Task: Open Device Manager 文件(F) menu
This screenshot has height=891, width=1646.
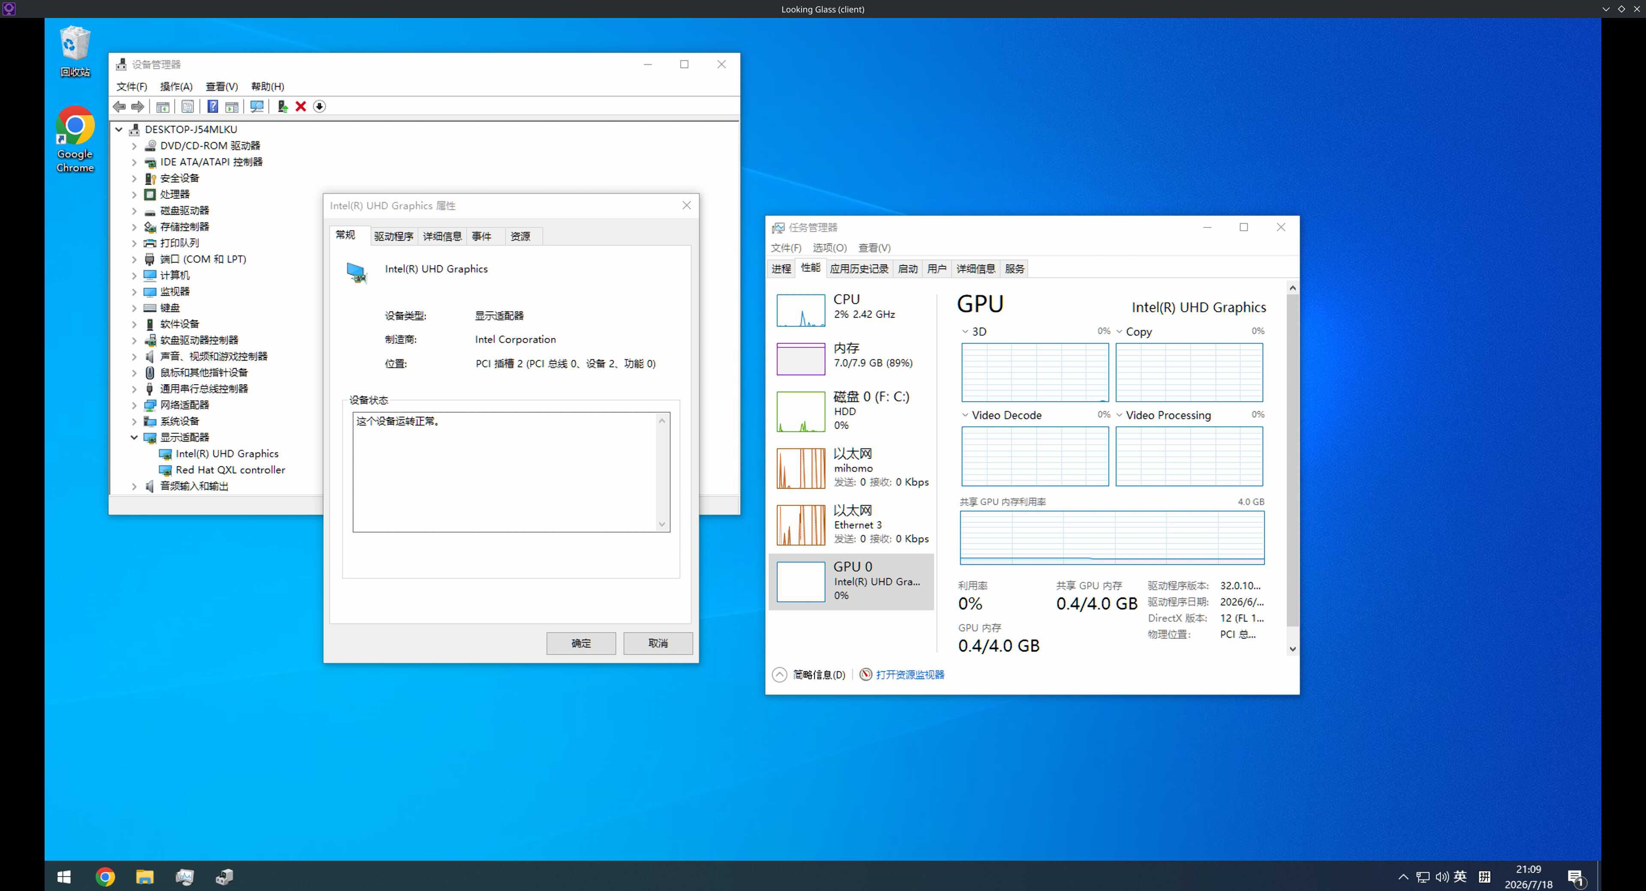Action: [x=132, y=86]
